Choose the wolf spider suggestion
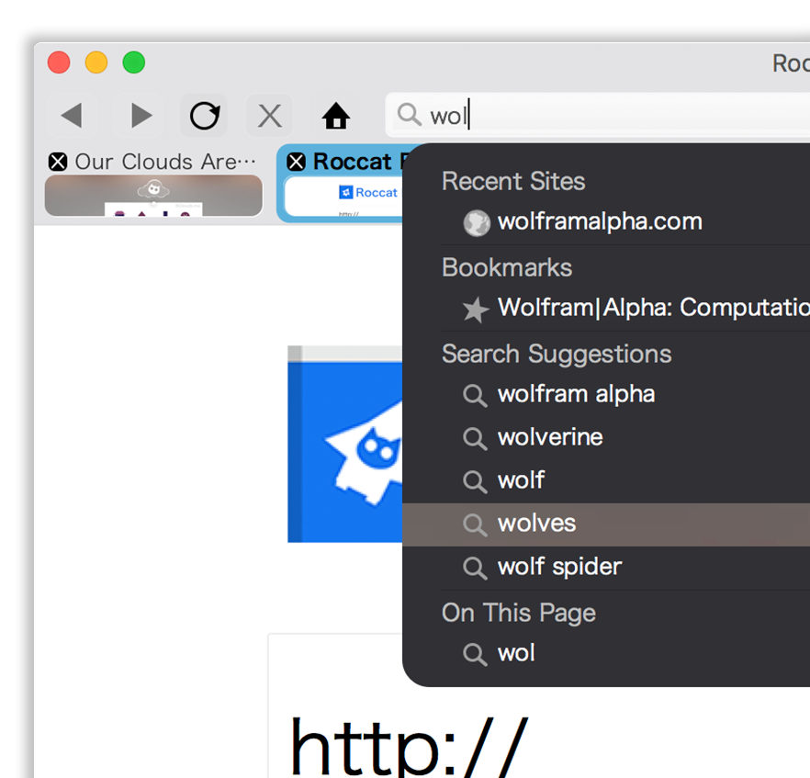 [x=559, y=567]
